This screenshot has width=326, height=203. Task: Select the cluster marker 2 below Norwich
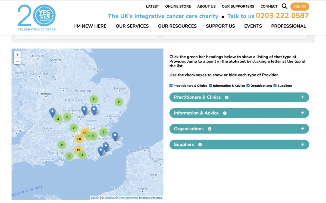[119, 102]
